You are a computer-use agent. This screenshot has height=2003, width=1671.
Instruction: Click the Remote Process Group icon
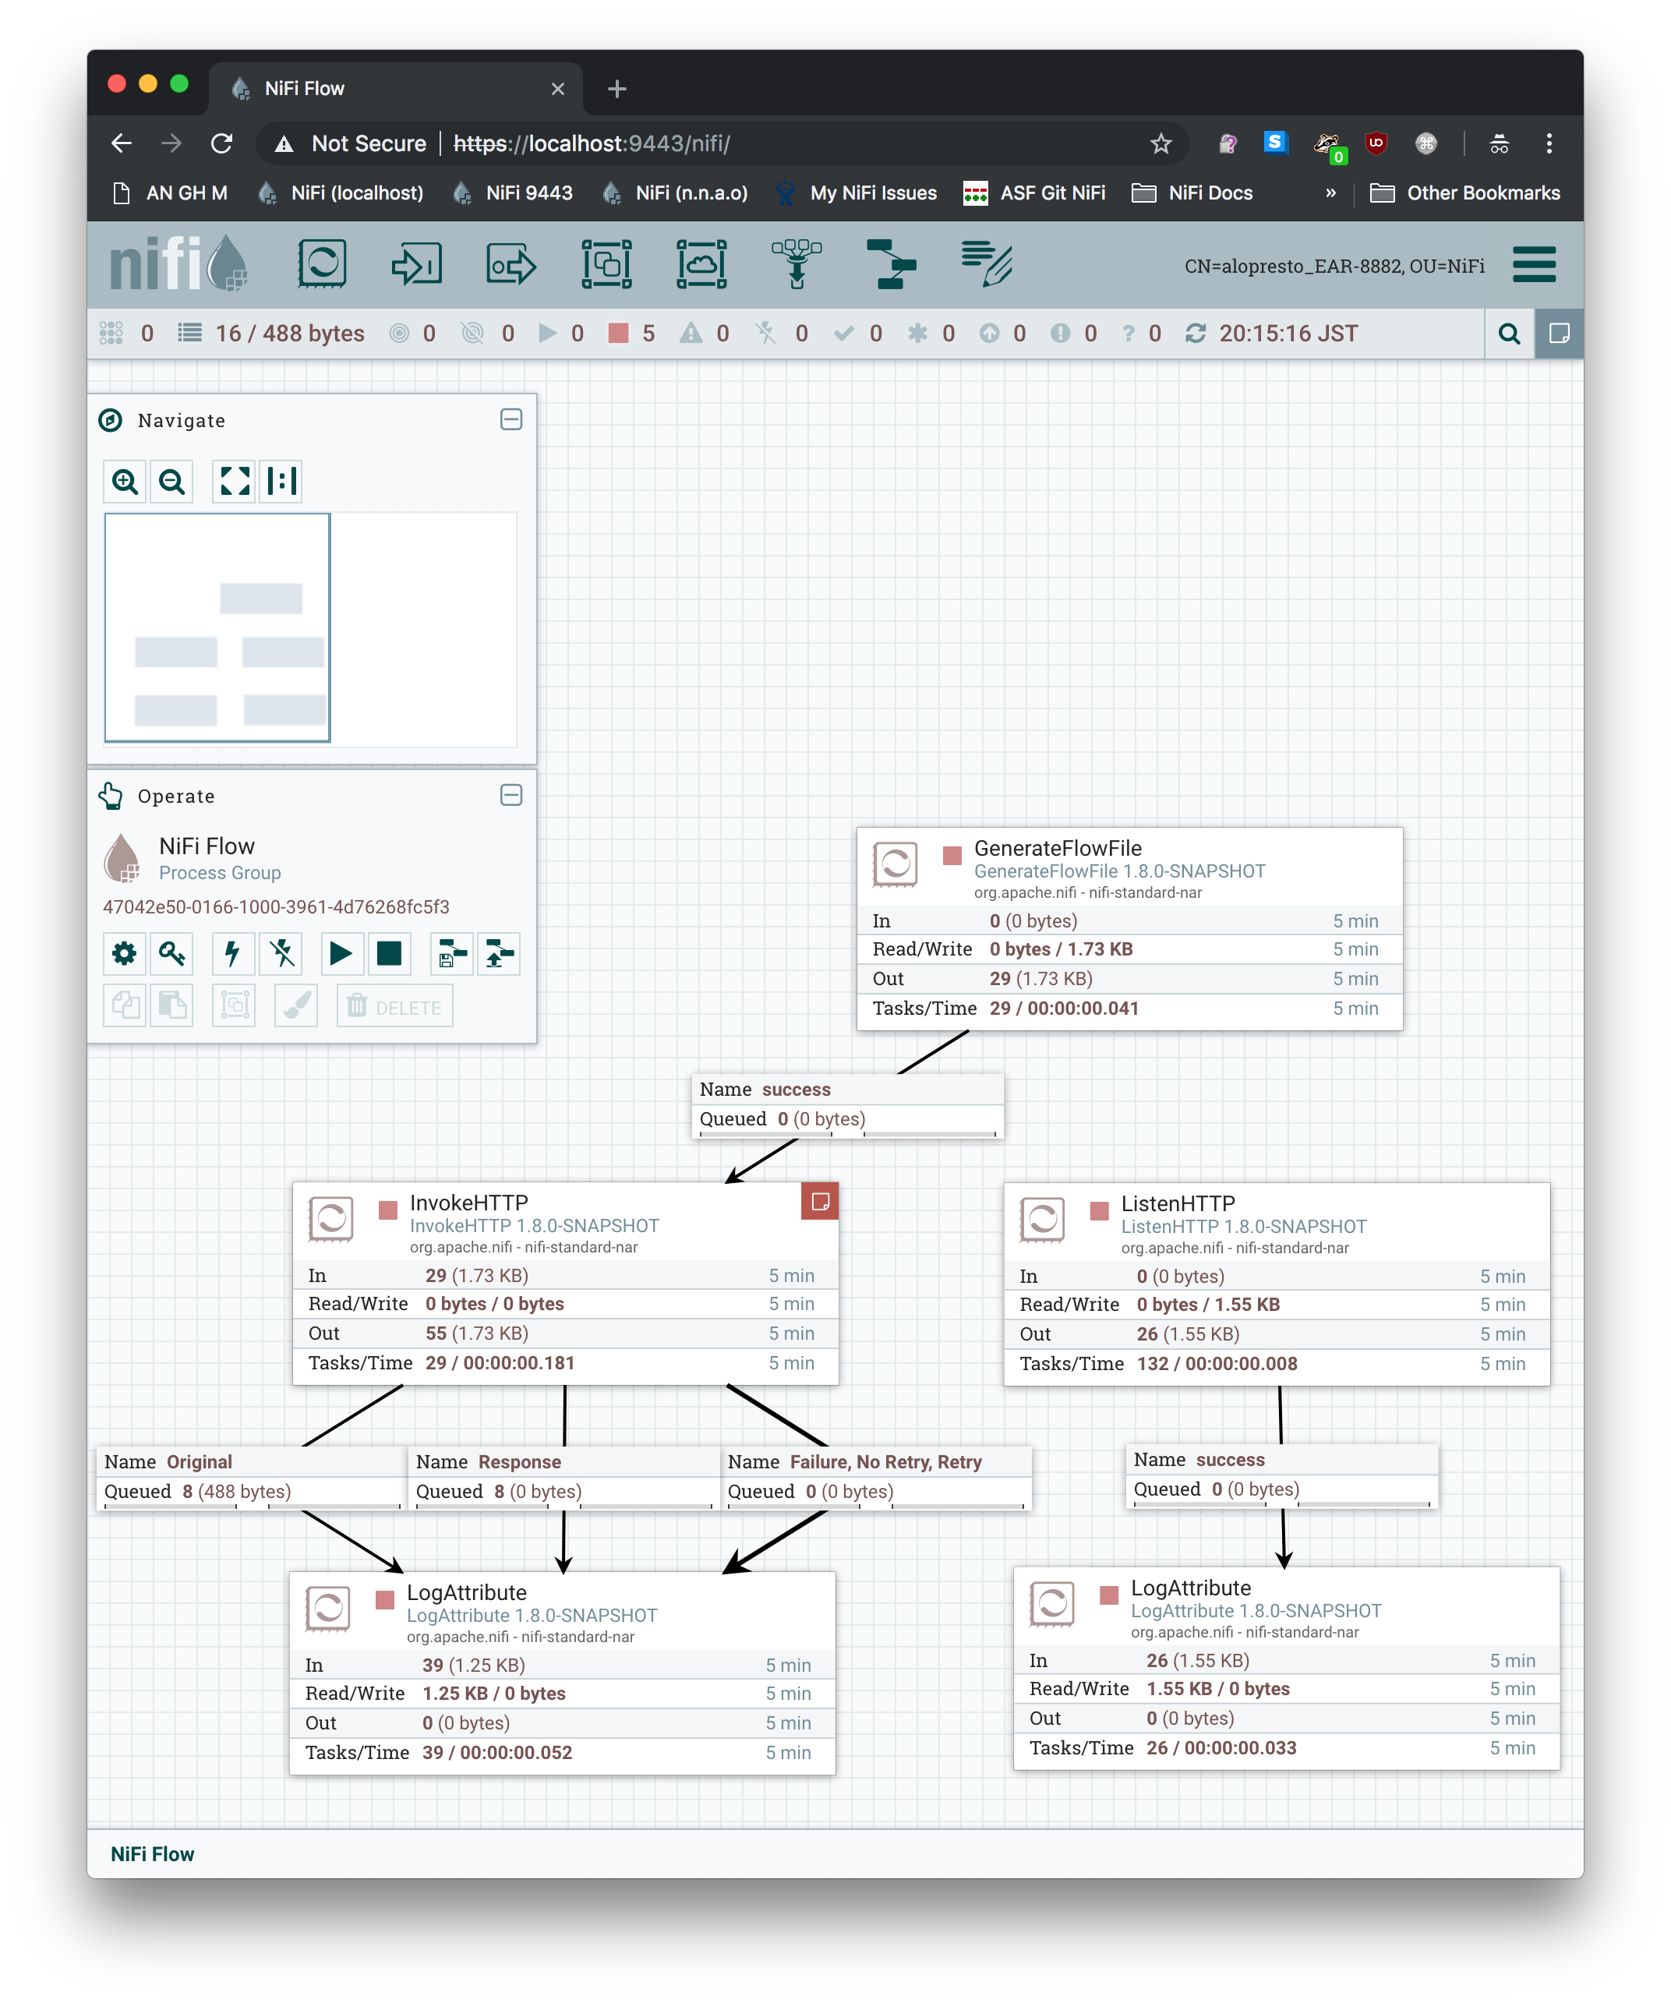point(702,264)
